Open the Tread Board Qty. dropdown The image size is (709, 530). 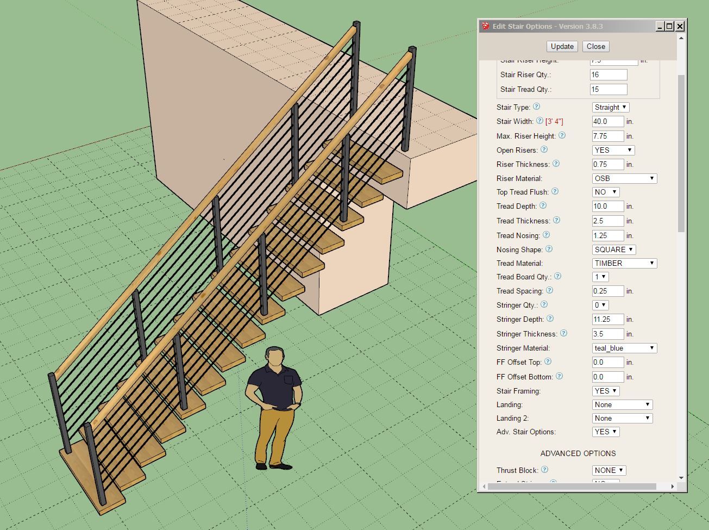click(600, 277)
